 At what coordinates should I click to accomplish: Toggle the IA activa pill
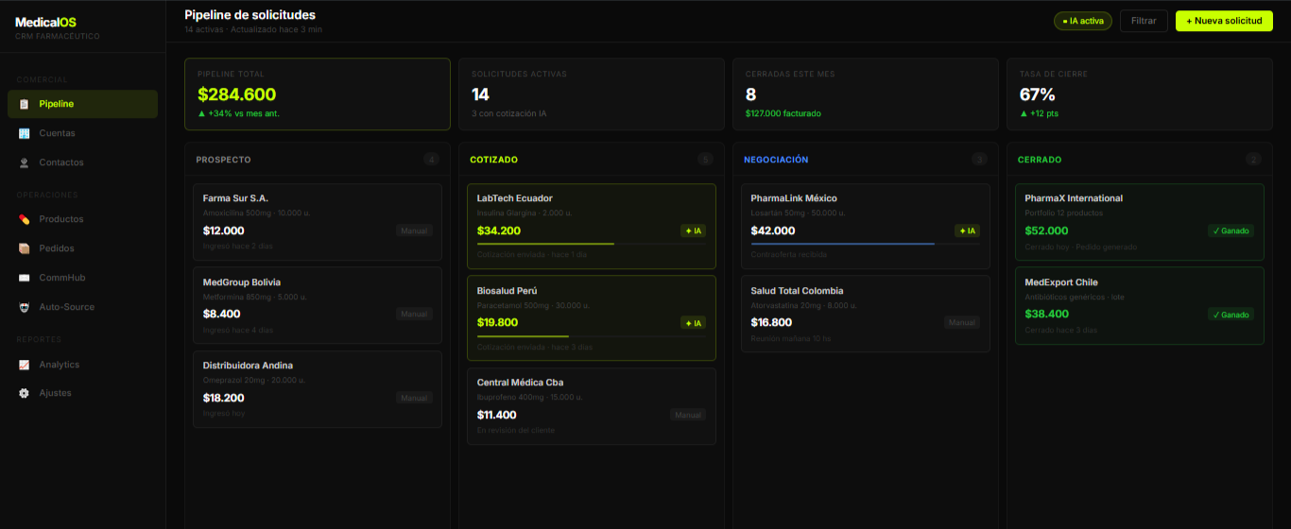tap(1083, 21)
